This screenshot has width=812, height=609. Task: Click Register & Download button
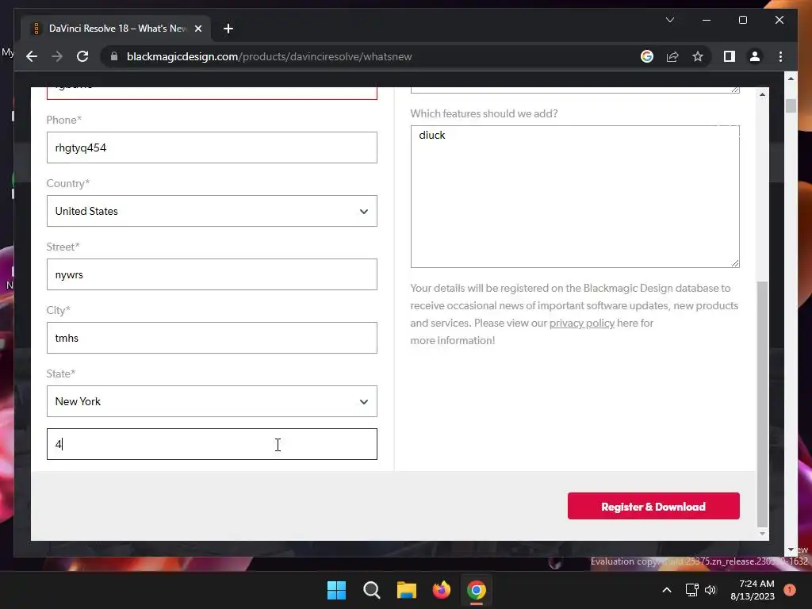[x=653, y=506]
